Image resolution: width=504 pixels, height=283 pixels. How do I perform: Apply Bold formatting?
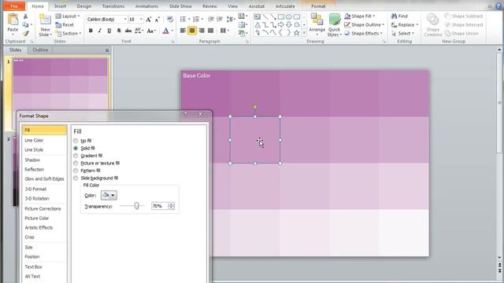tap(91, 31)
